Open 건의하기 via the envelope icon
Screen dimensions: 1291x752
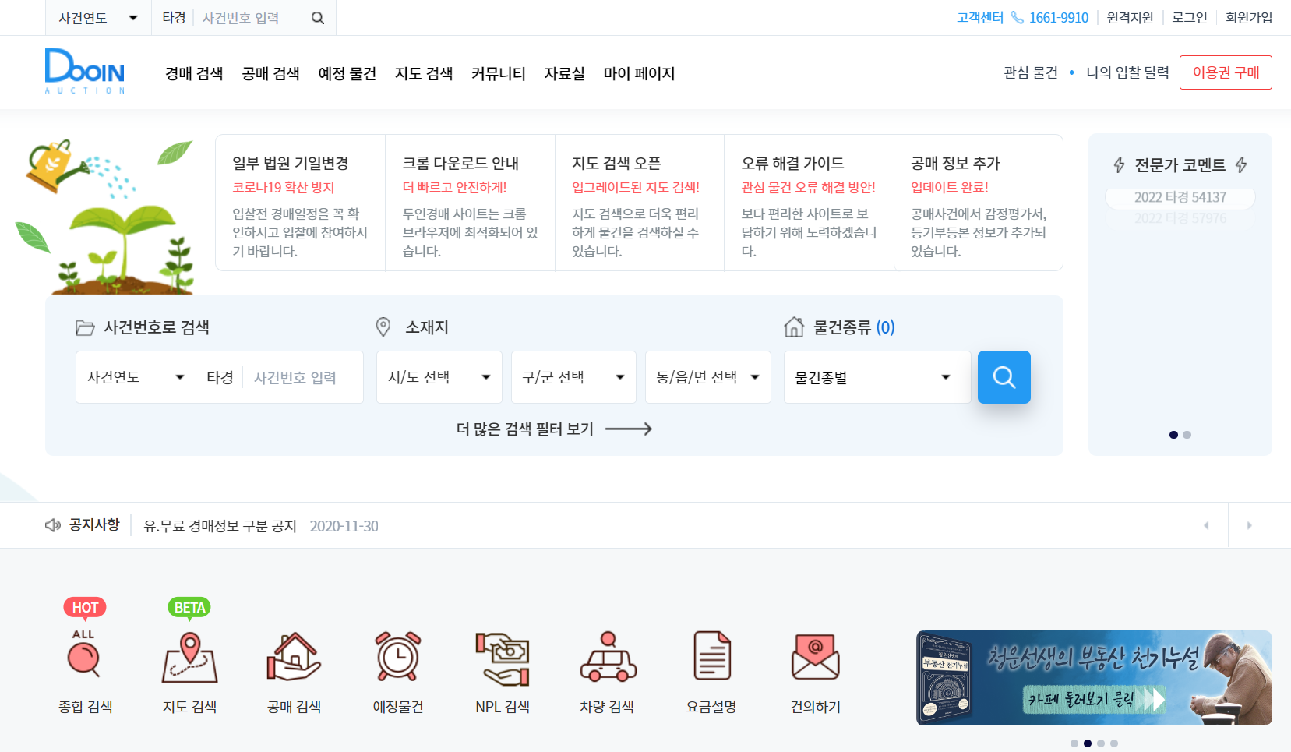click(x=815, y=657)
